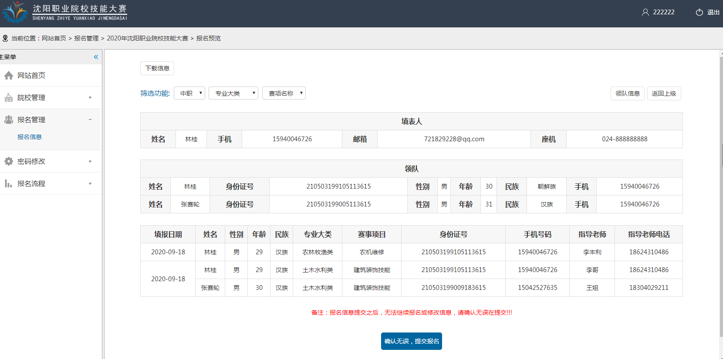Click username 222222 in header

tap(664, 12)
